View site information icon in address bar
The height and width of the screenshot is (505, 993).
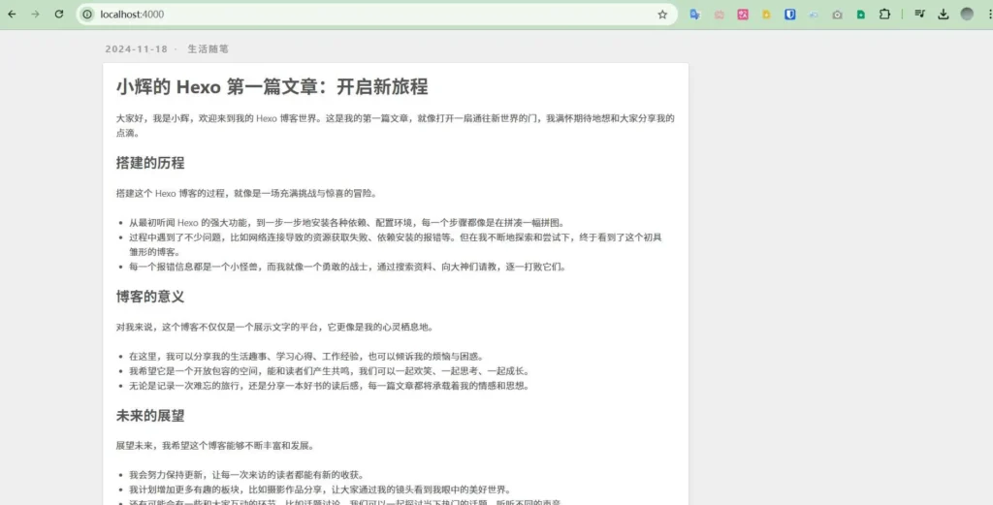[x=87, y=15]
